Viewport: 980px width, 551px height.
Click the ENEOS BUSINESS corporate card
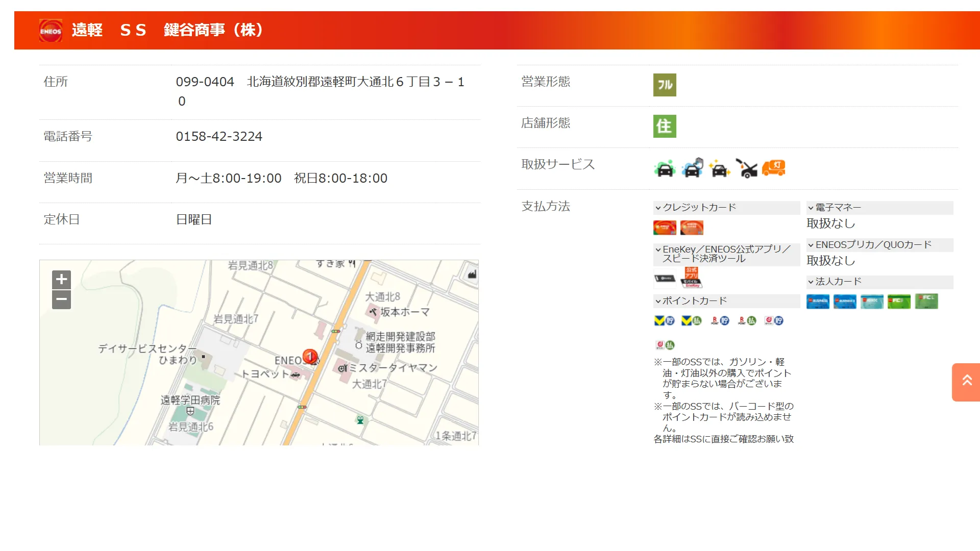[x=818, y=302]
